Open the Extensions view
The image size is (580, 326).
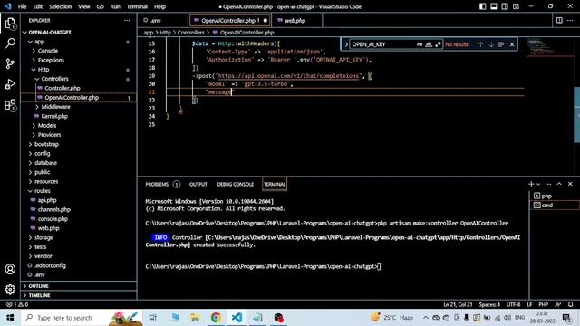pyautogui.click(x=10, y=105)
